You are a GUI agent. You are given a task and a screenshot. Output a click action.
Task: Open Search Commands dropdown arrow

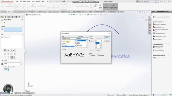point(158,2)
